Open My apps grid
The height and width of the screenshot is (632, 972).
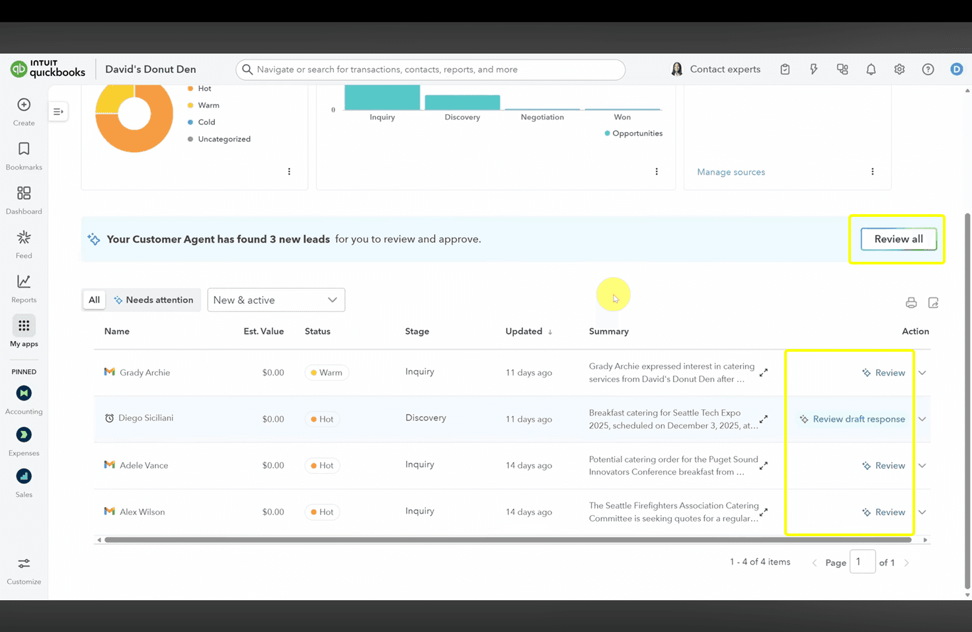point(24,332)
